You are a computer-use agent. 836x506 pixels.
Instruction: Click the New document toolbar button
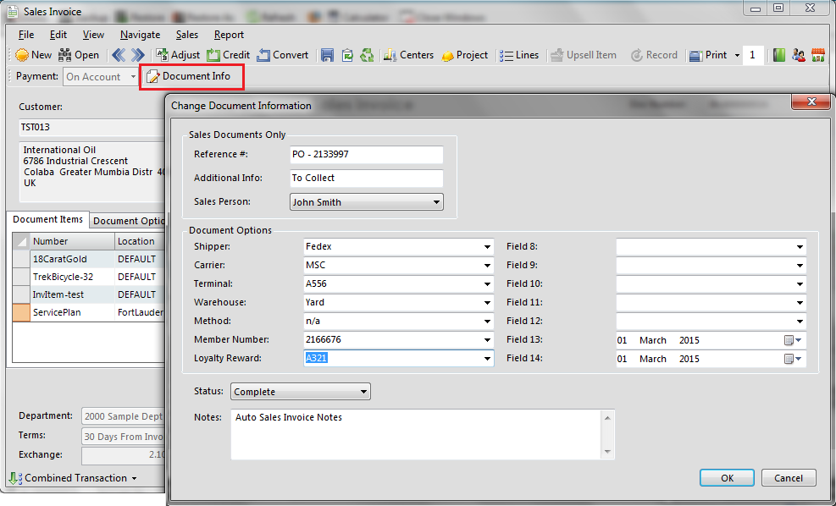(33, 55)
